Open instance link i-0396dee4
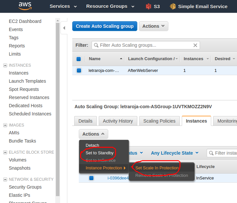 pos(118,178)
